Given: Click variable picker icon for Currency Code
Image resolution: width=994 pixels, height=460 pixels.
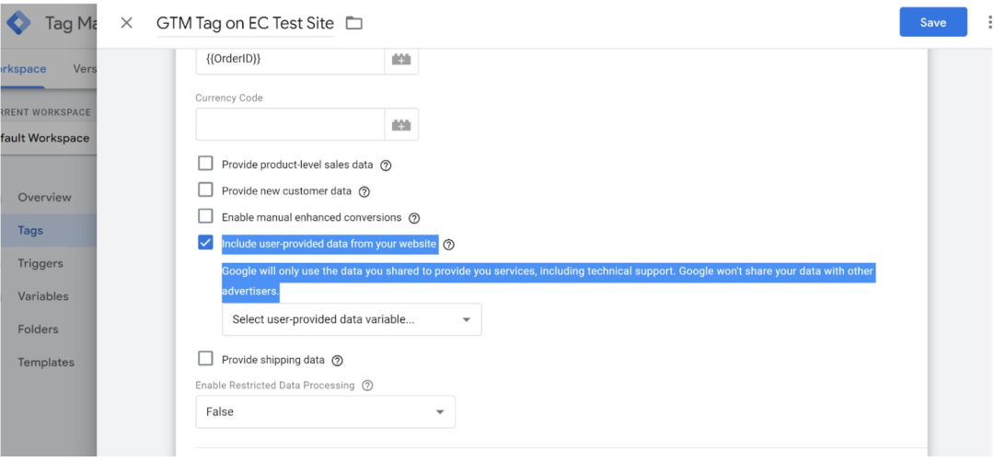Looking at the screenshot, I should [401, 125].
